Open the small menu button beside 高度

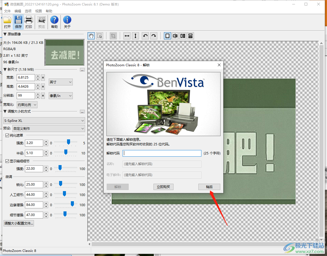43,87
